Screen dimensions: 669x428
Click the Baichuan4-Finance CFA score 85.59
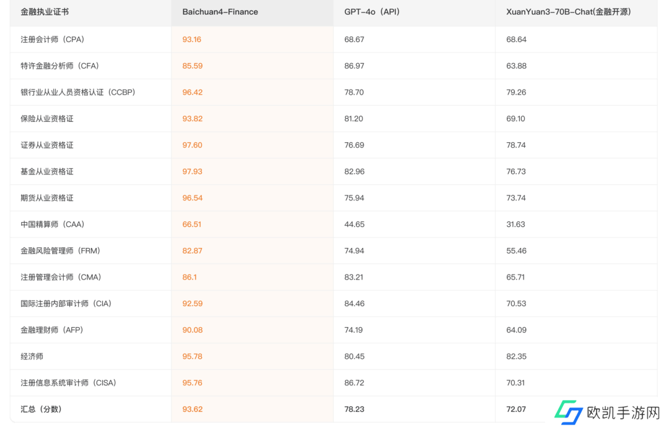(x=192, y=66)
